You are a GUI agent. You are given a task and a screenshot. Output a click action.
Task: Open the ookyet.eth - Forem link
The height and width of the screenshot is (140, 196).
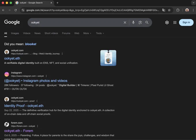(19, 131)
